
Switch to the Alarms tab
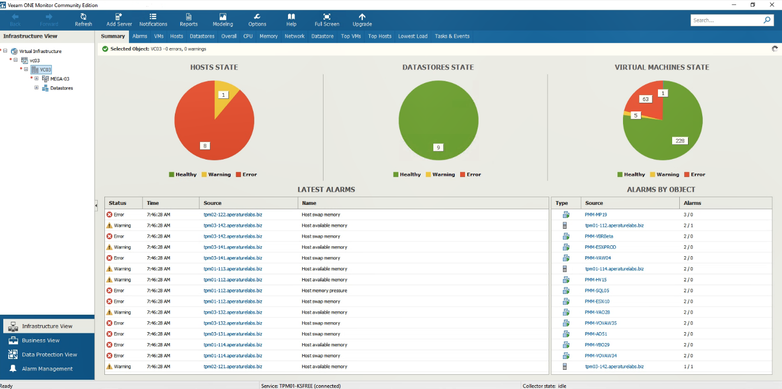coord(139,36)
